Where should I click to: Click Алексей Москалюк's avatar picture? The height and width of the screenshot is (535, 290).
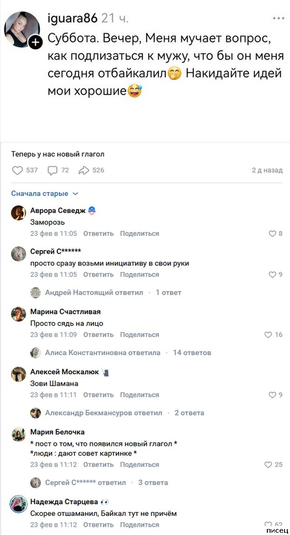tap(18, 374)
